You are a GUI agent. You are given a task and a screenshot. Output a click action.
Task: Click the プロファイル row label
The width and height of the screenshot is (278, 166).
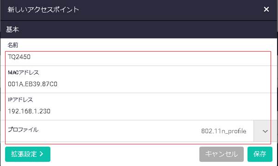click(x=23, y=130)
